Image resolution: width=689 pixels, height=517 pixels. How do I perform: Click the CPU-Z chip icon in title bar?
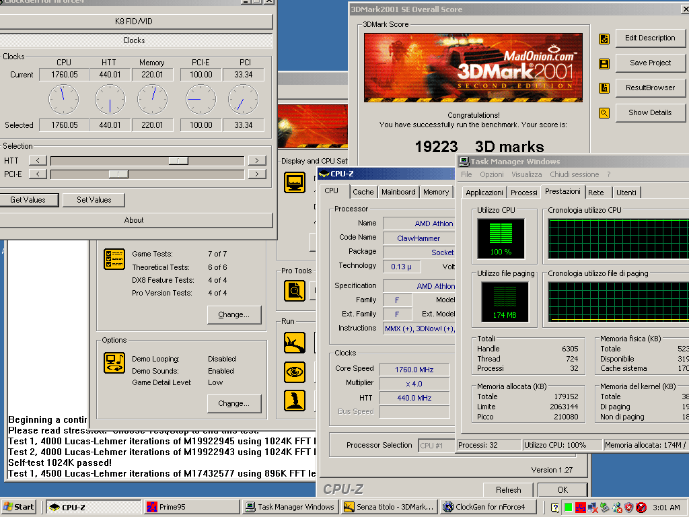324,174
